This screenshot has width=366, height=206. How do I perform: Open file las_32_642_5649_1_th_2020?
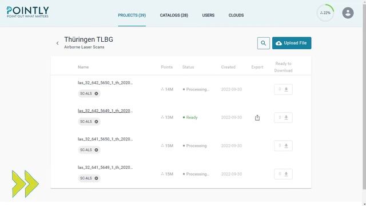click(x=105, y=110)
